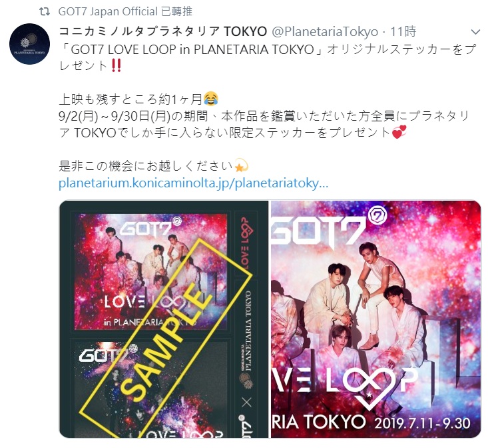This screenshot has width=488, height=448.
Task: Expand the tweet options chevron
Action: (x=475, y=32)
